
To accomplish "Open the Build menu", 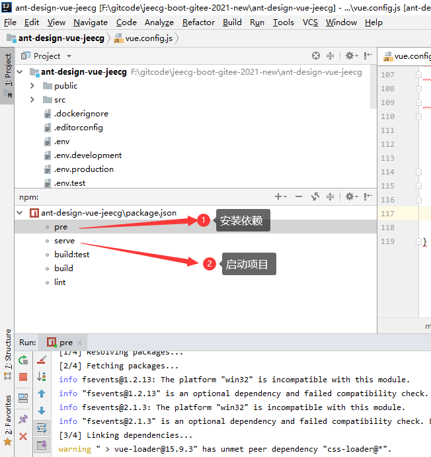I will (232, 22).
